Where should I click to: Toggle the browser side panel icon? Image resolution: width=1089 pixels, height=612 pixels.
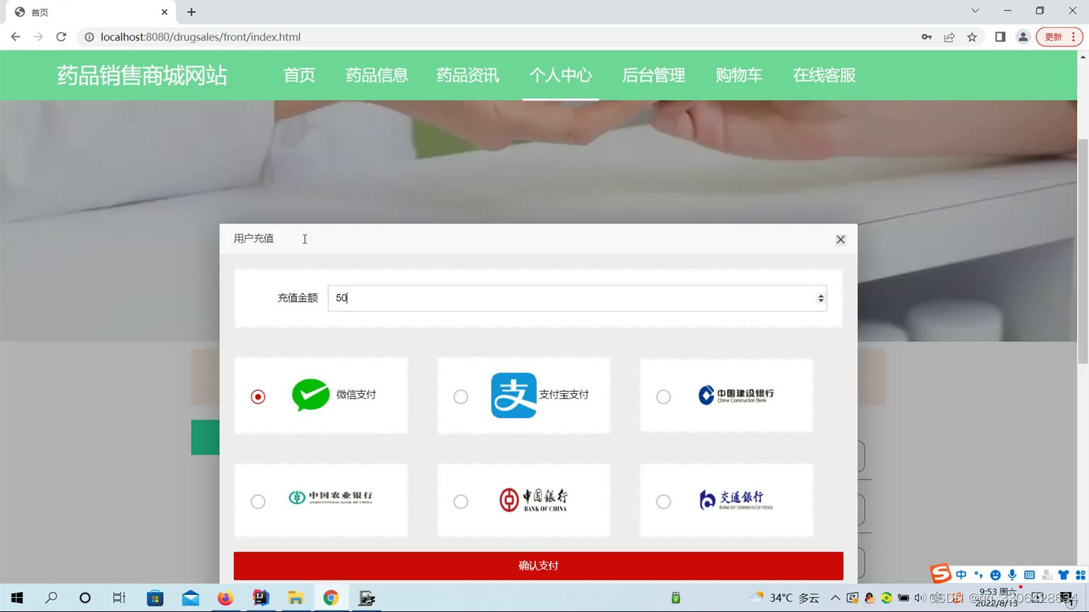coord(1000,37)
